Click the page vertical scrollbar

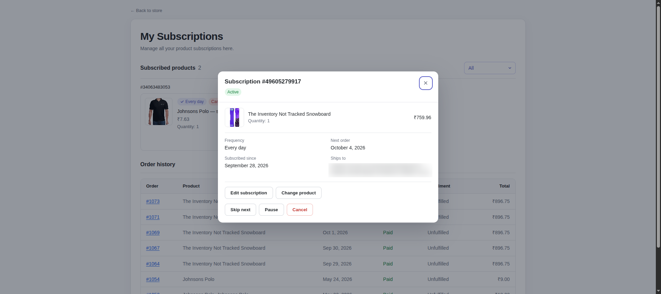point(658,127)
